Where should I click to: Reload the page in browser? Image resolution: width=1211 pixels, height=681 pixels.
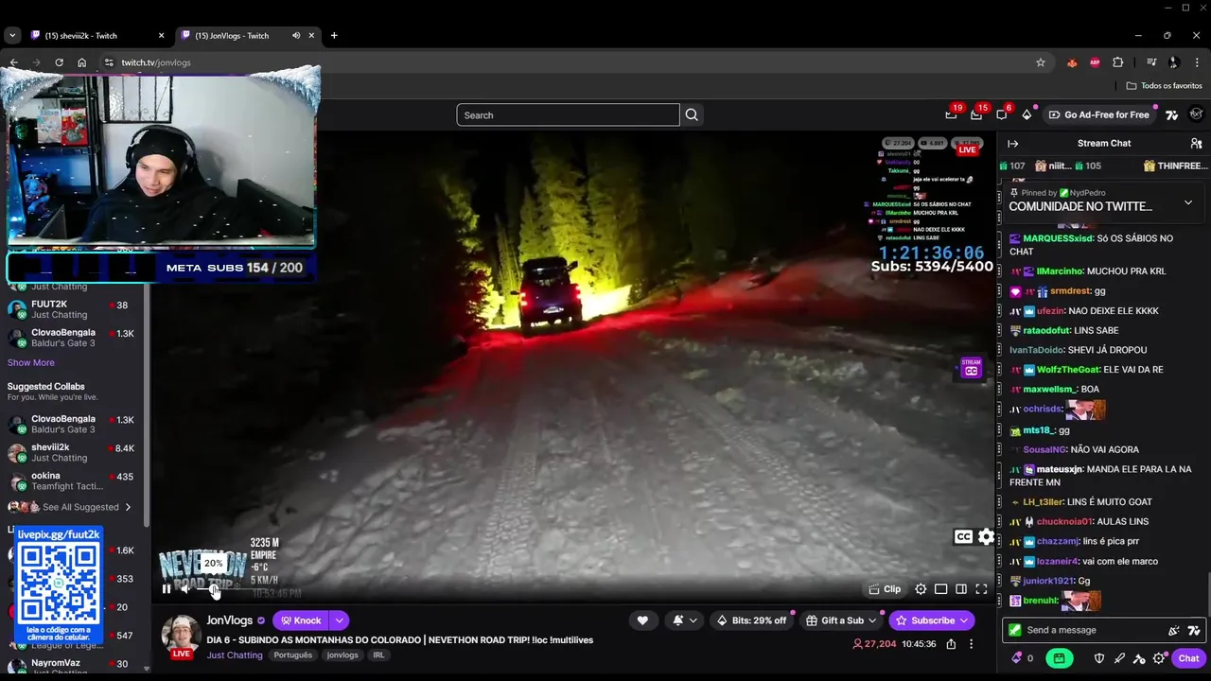pos(59,62)
